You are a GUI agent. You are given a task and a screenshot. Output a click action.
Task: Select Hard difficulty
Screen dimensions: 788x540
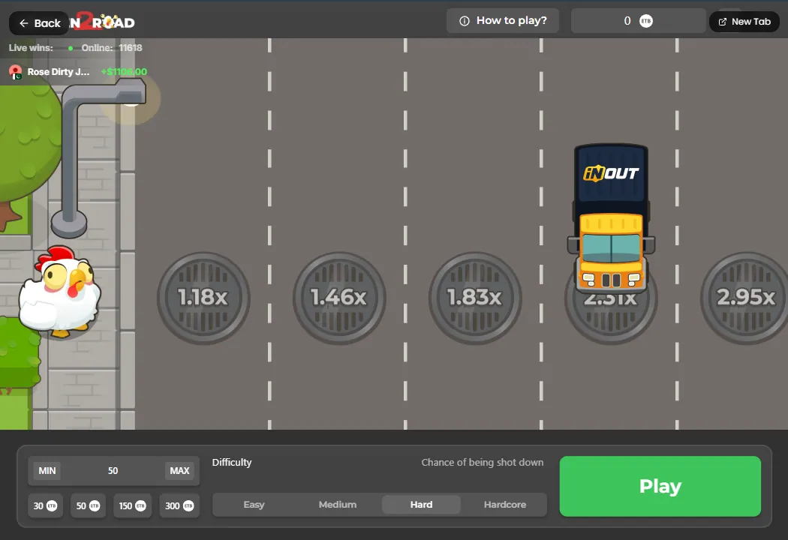[421, 505]
